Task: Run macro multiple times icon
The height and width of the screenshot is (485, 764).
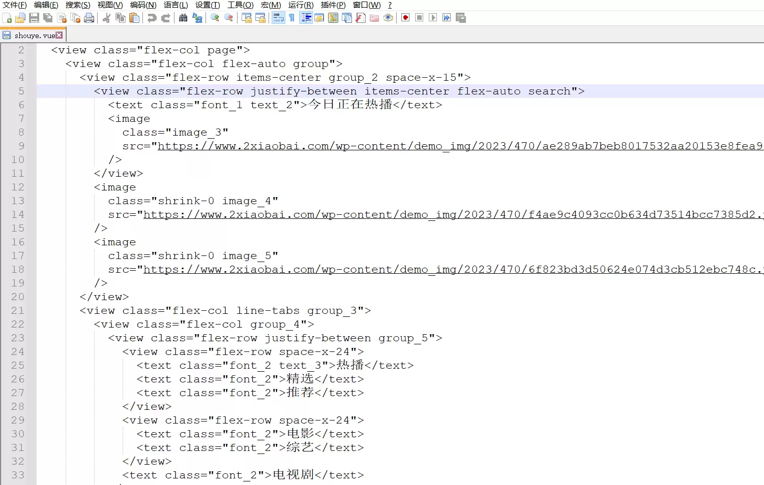Action: (447, 18)
